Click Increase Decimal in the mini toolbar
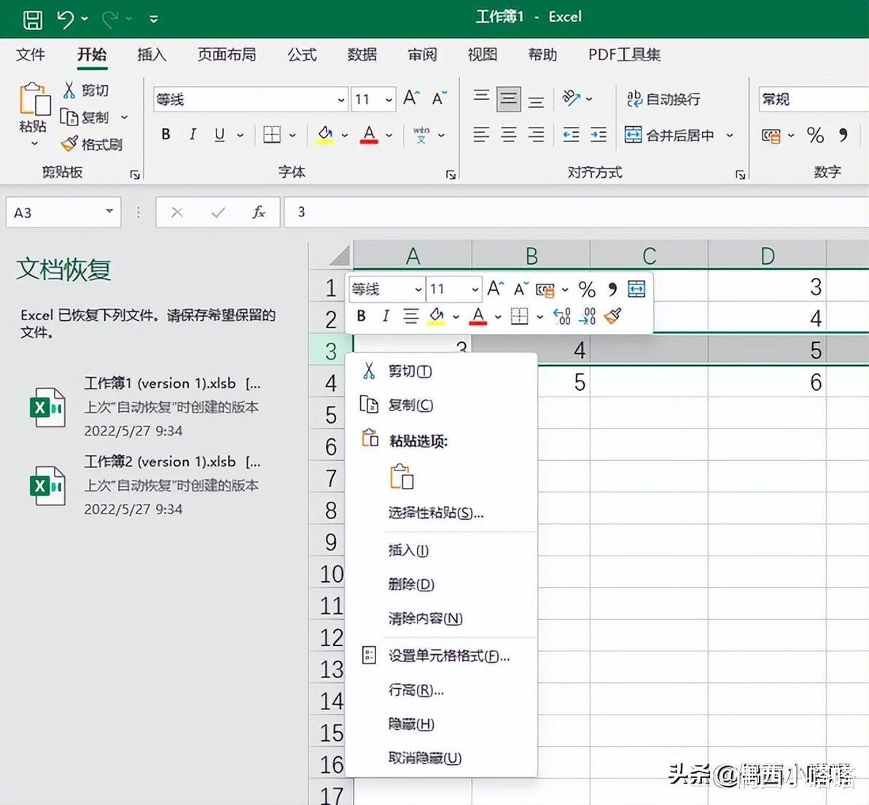Viewport: 869px width, 805px height. coord(561,316)
